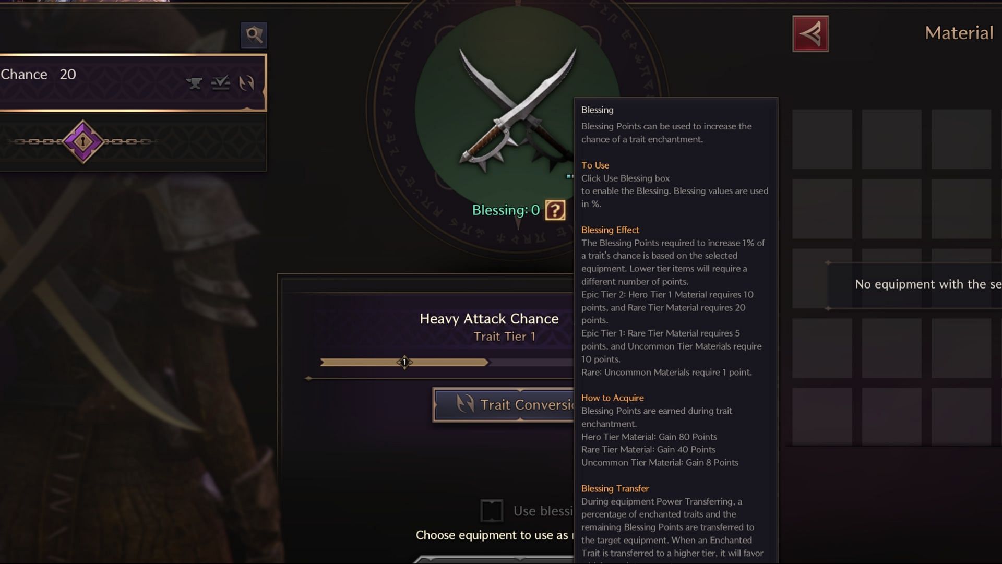Click the checklist icon on trait card
This screenshot has height=564, width=1002.
pyautogui.click(x=221, y=83)
